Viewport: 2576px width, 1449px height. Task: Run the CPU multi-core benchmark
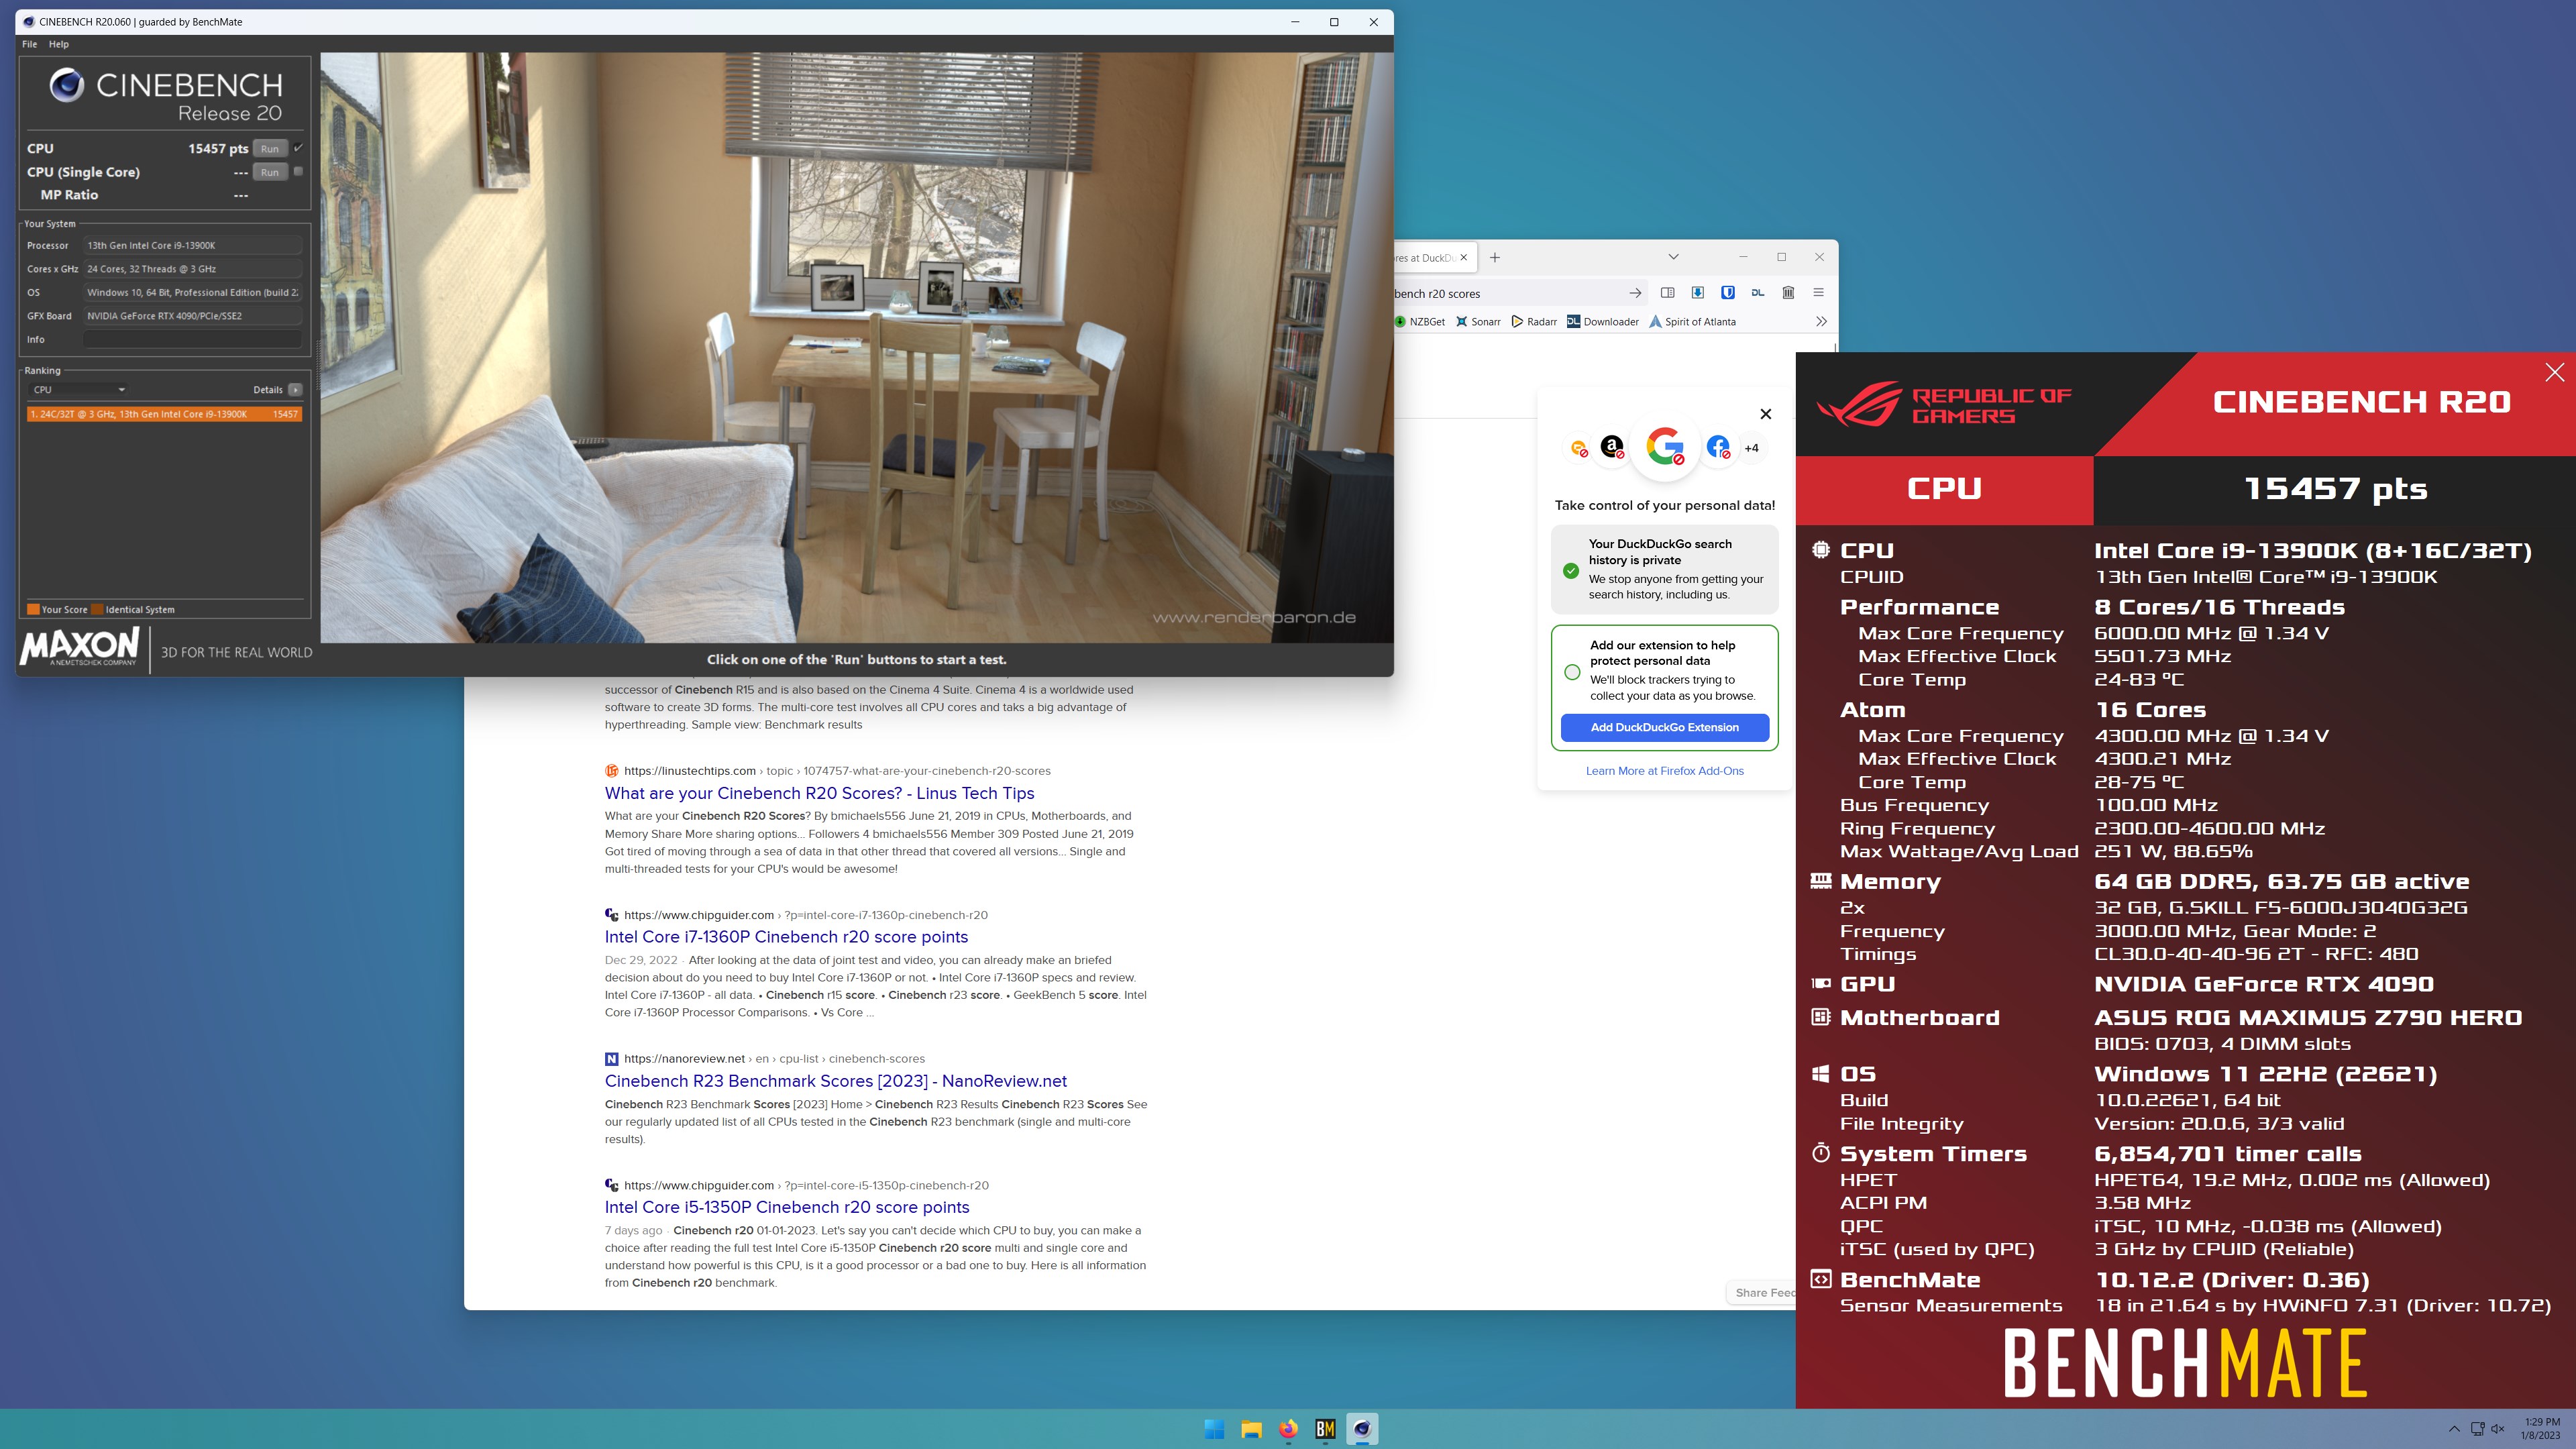coord(269,148)
